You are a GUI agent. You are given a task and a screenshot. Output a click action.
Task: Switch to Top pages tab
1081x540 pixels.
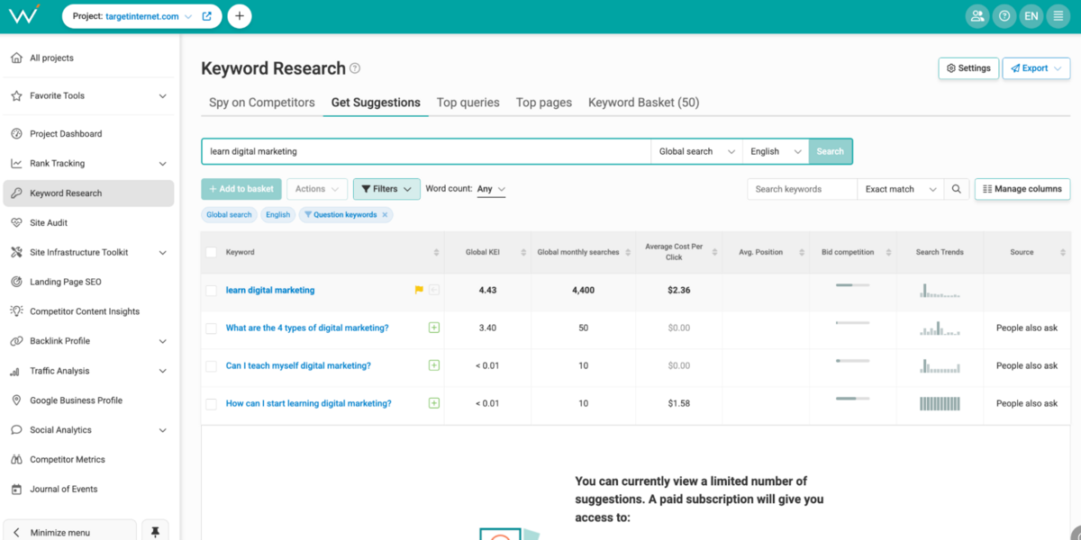pyautogui.click(x=544, y=103)
